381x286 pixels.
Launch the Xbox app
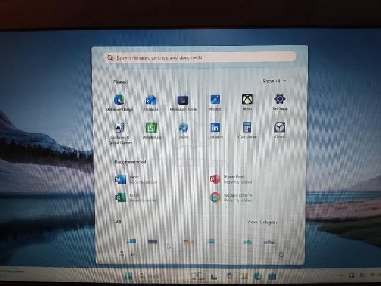[x=248, y=102]
